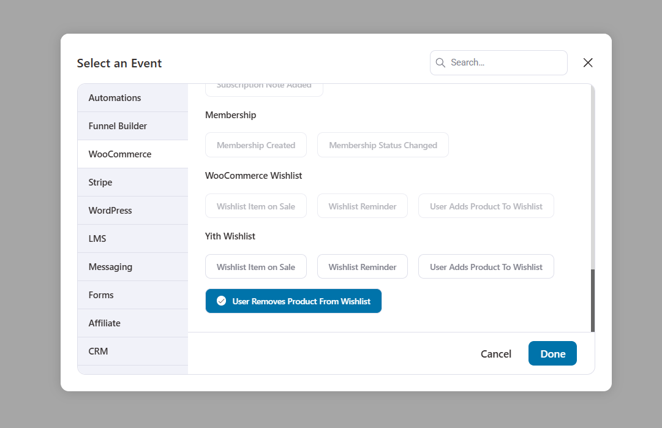The height and width of the screenshot is (428, 662).
Task: Select Yith Wishlist Item on Sale
Action: [256, 266]
